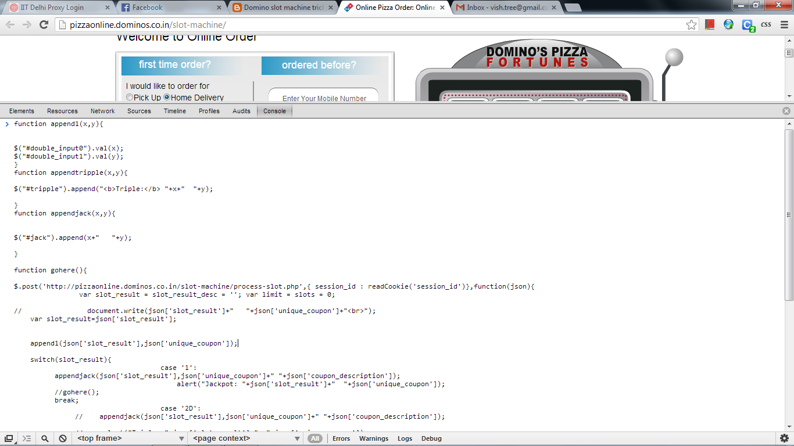Open the Network panel

click(102, 111)
